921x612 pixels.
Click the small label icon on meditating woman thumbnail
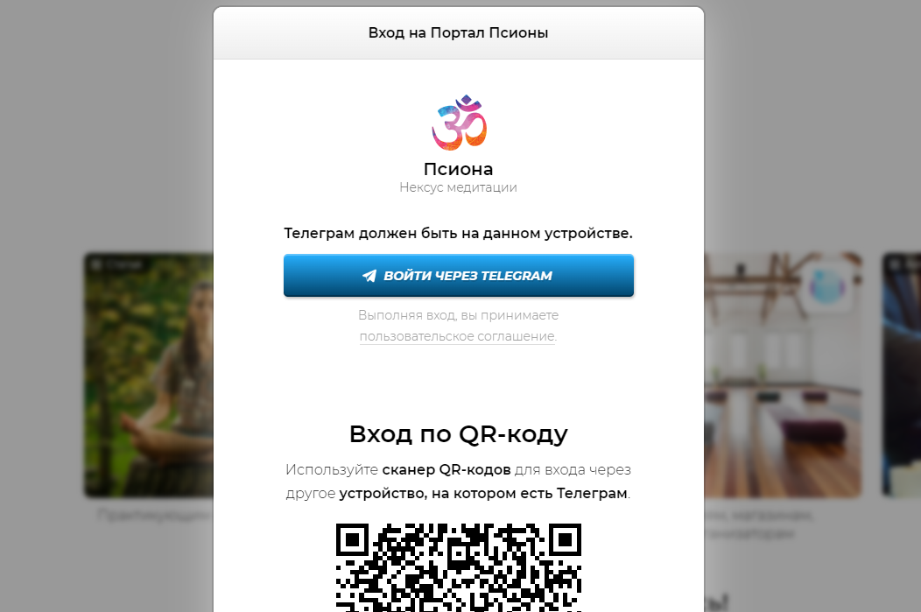95,264
